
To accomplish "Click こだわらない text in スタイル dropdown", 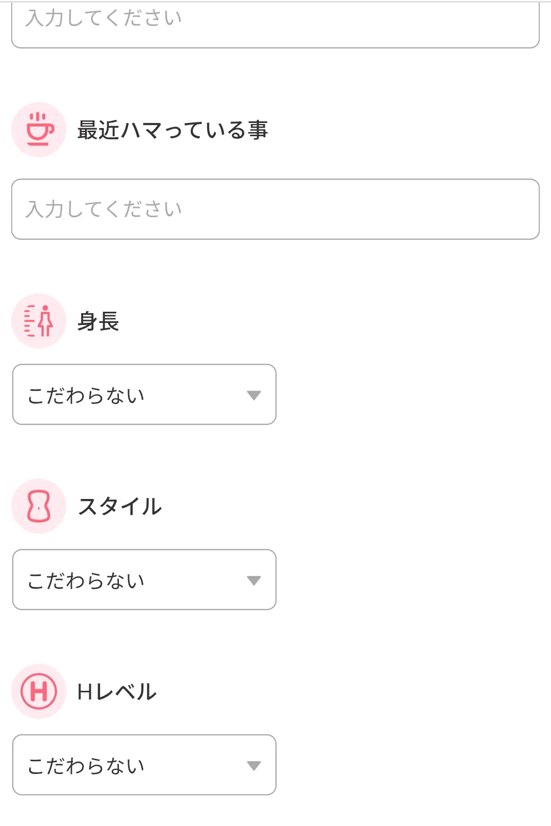I will click(x=86, y=581).
